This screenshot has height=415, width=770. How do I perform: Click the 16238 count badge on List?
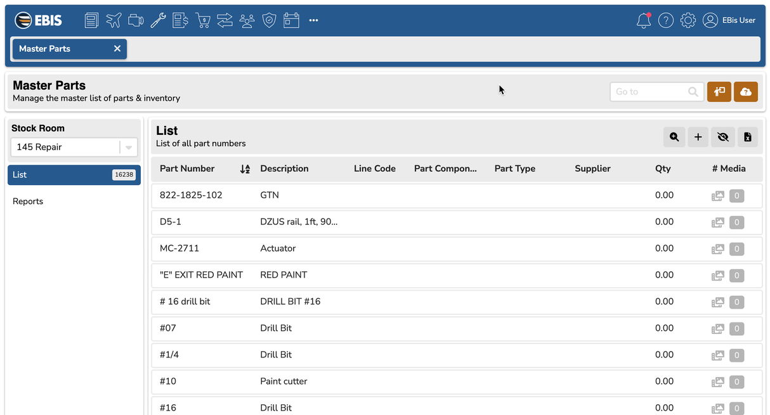point(124,175)
